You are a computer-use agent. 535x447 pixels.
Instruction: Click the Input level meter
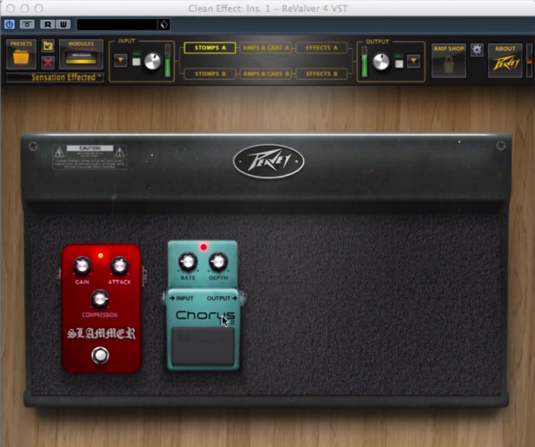pos(168,60)
